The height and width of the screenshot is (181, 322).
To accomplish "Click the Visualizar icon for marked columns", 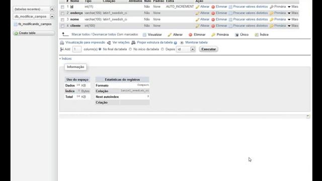I will pyautogui.click(x=144, y=35).
